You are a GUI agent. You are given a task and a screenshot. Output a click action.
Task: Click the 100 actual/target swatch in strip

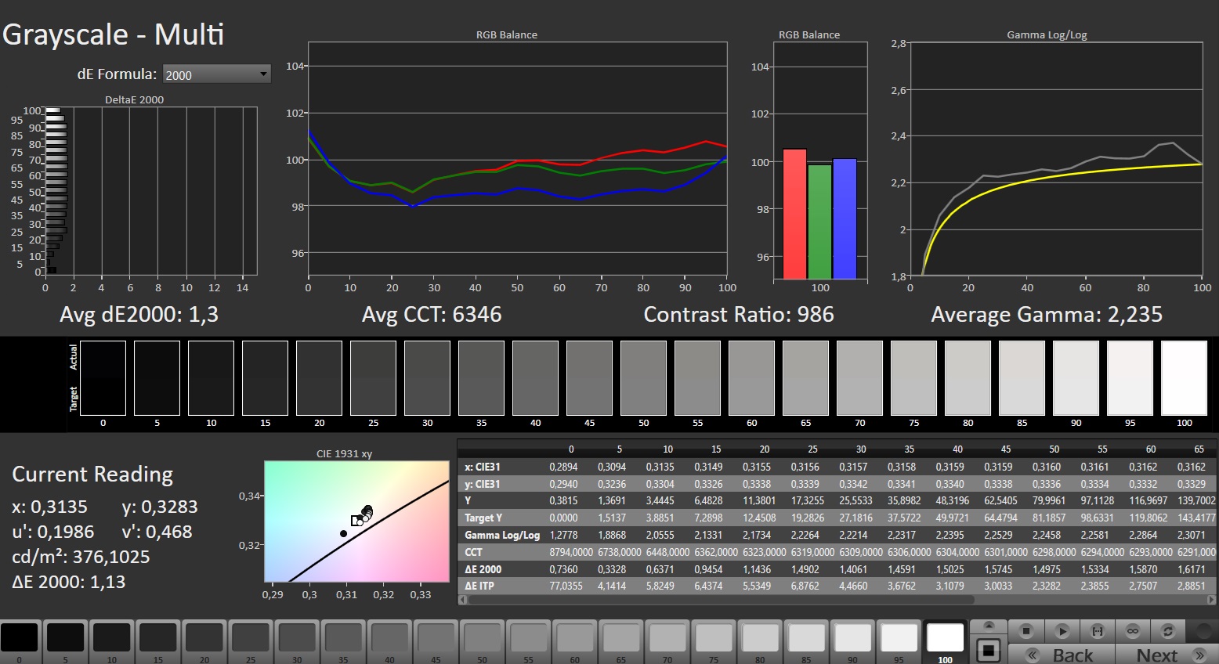click(x=1183, y=378)
